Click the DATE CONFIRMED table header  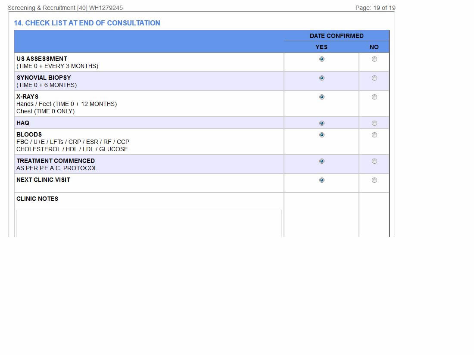point(336,36)
